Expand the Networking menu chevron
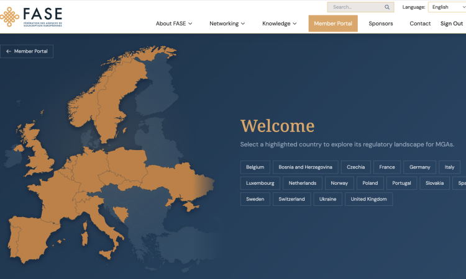 (x=243, y=24)
